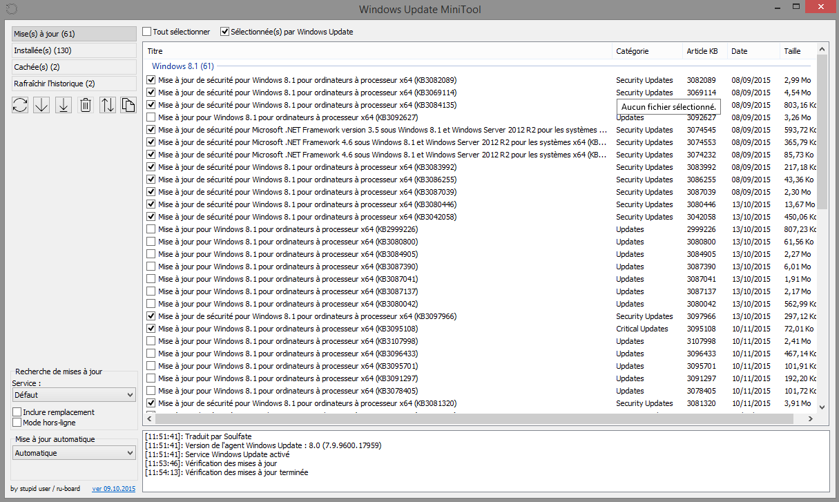Switch to the 'Cachée(s) (2)' tab
Screen dimensions: 839x502
(x=74, y=67)
